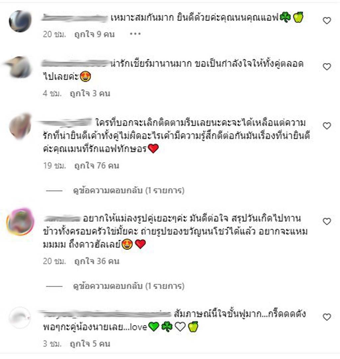Open the colorful ringed avatar of fourth commenter
The width and height of the screenshot is (340, 359).
(20, 221)
